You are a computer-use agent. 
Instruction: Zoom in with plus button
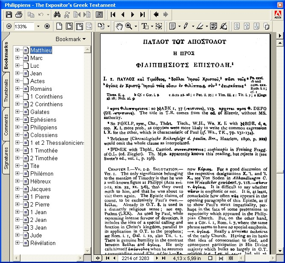[47, 27]
